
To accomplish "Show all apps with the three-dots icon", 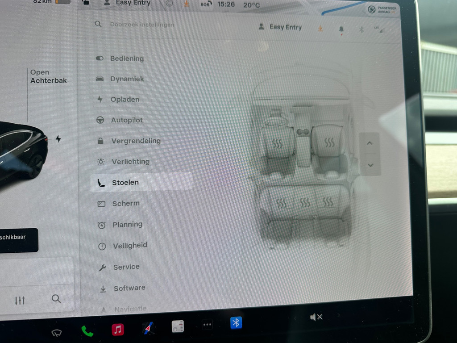I will [207, 325].
